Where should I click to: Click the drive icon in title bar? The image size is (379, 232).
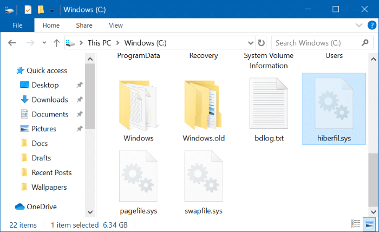pyautogui.click(x=9, y=10)
